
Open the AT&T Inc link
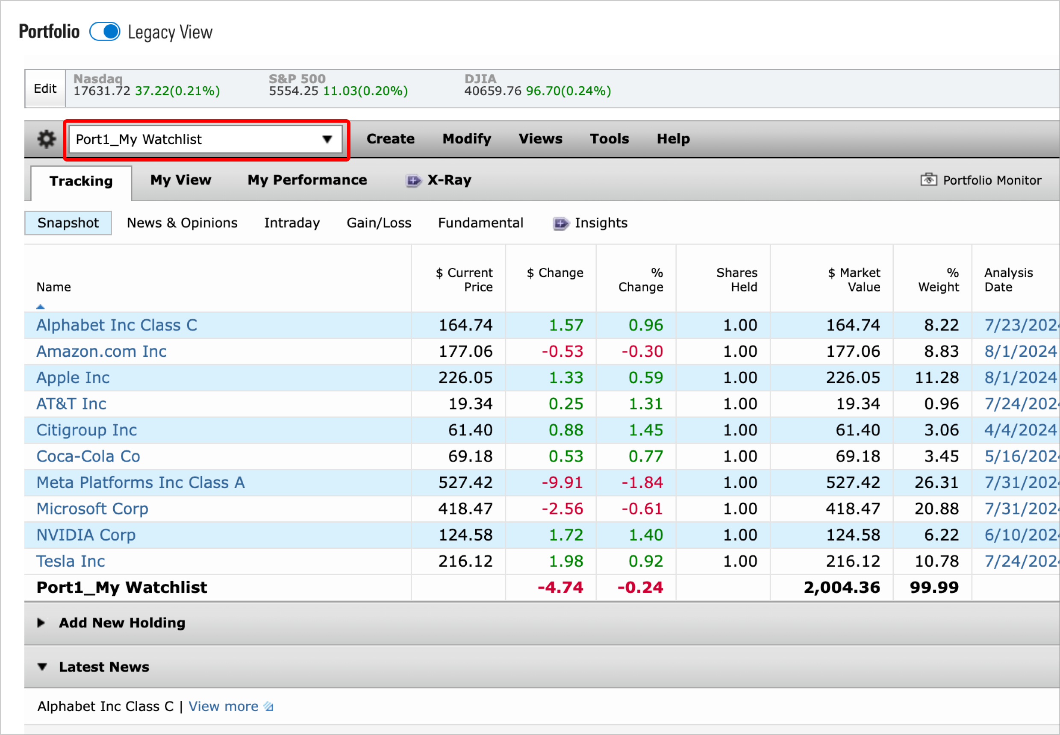(x=71, y=404)
